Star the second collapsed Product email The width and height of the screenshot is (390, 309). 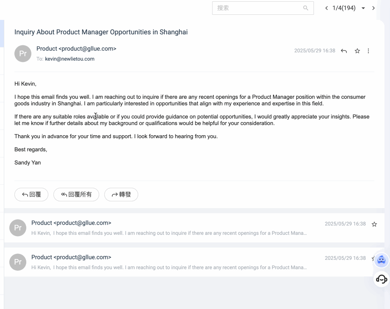pyautogui.click(x=374, y=224)
